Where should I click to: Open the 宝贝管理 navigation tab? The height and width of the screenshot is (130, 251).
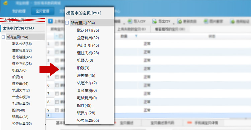pos(43,11)
